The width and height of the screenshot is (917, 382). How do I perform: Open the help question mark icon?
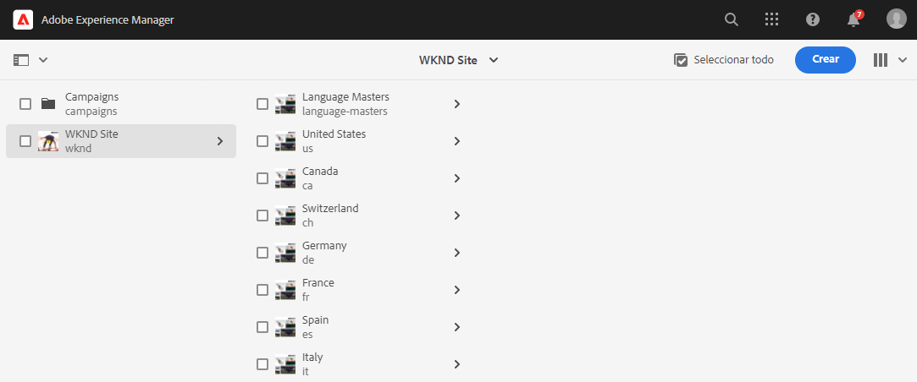pos(812,19)
